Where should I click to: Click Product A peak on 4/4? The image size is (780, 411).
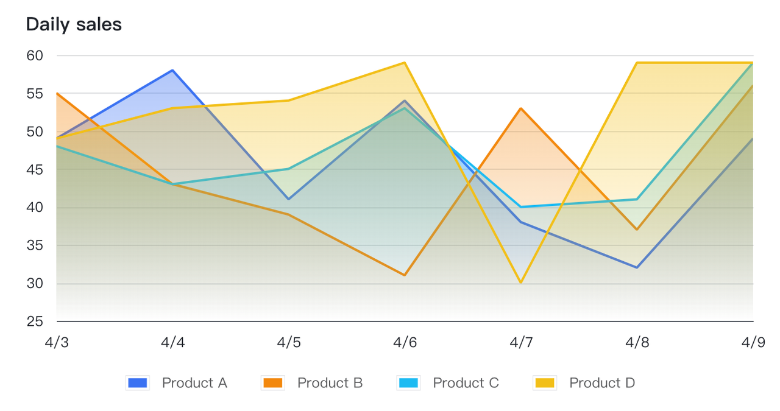point(173,71)
